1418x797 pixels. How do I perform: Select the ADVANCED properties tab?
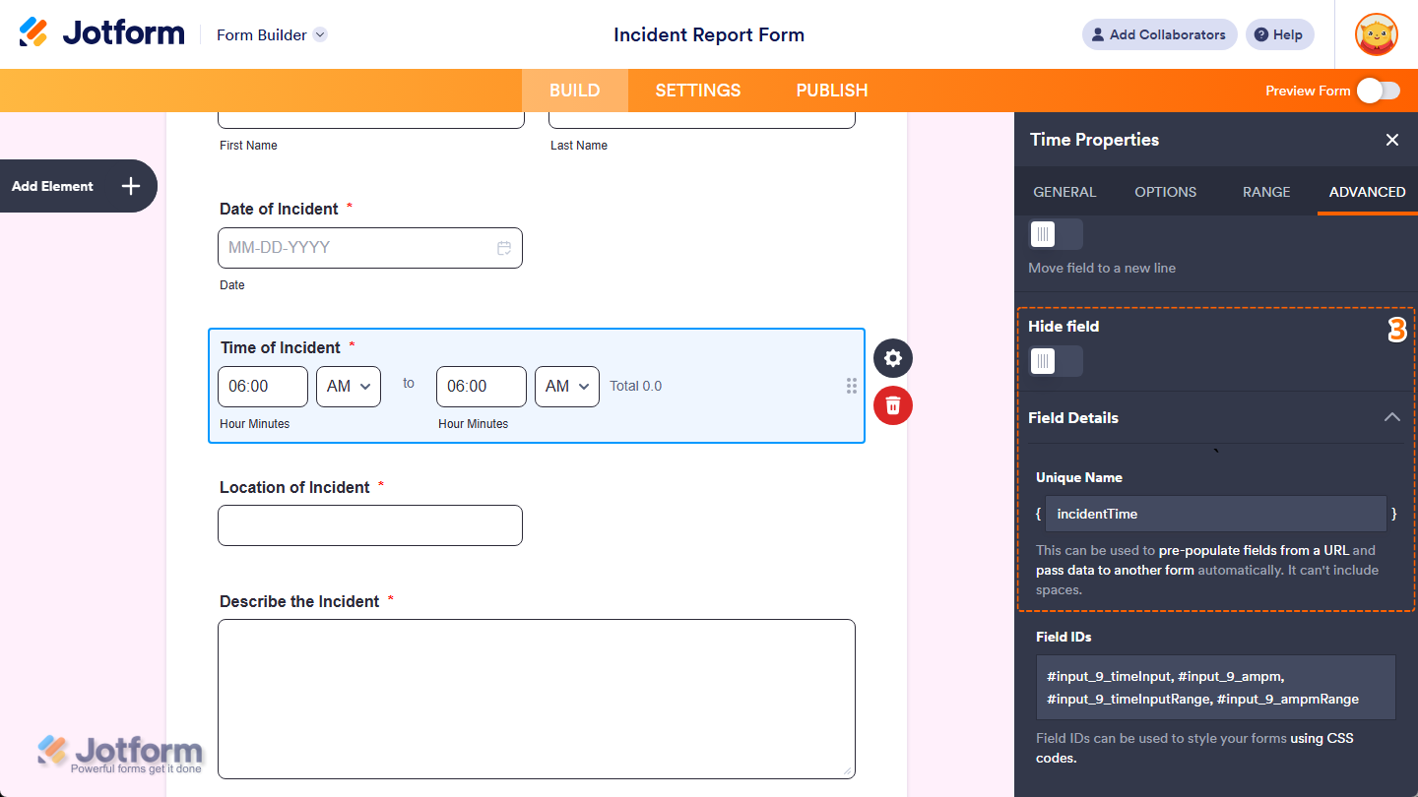[x=1368, y=192]
